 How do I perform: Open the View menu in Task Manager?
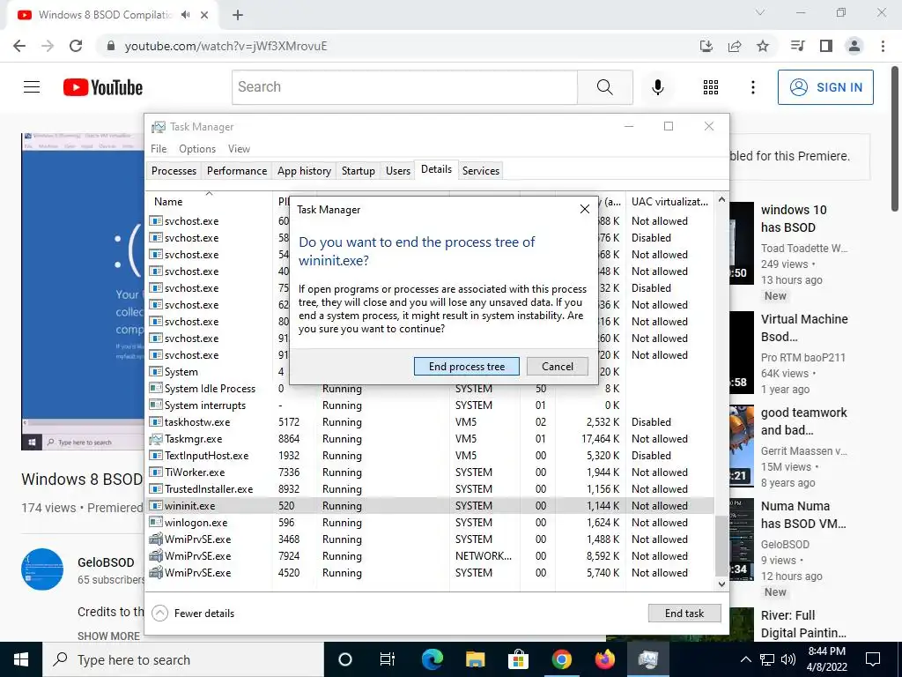[x=239, y=148]
